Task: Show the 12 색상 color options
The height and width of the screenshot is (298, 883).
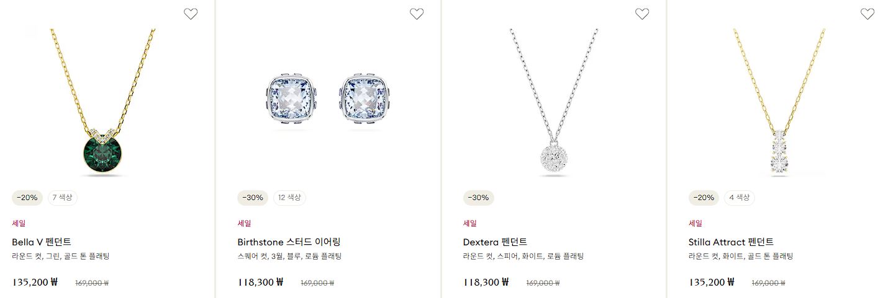Action: (x=289, y=198)
